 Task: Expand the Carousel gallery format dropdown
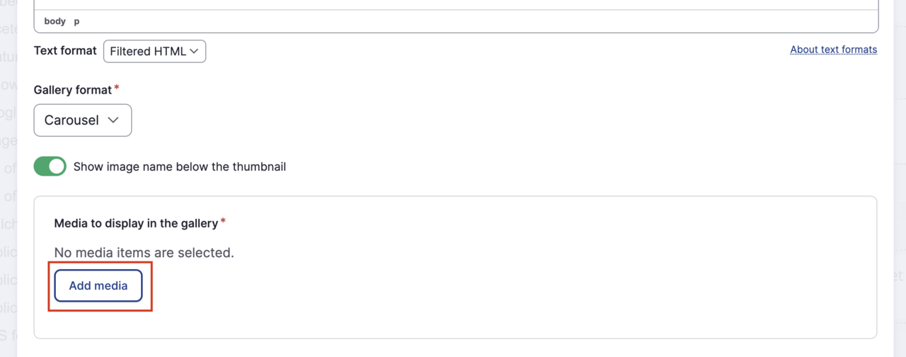(82, 120)
